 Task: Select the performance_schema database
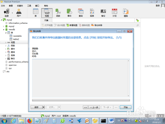click(x=18, y=62)
